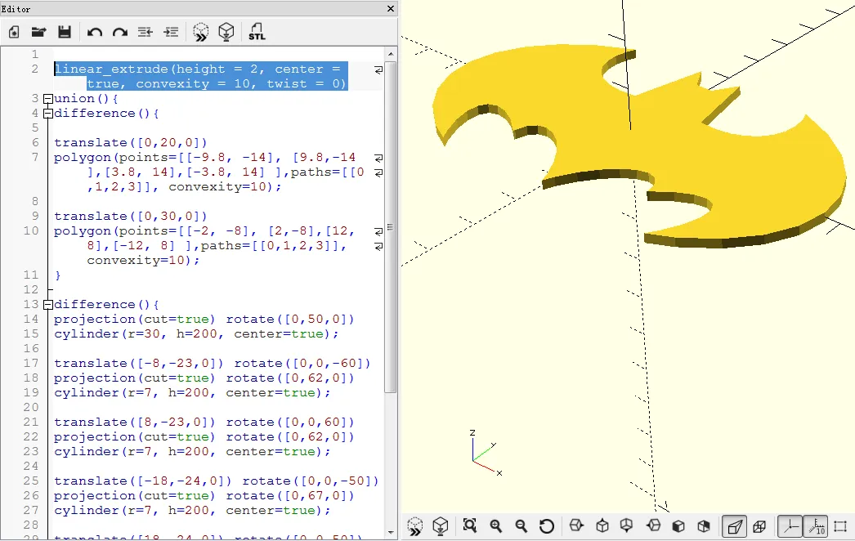The width and height of the screenshot is (855, 541).
Task: Switch to the Bottom view
Action: 626,525
